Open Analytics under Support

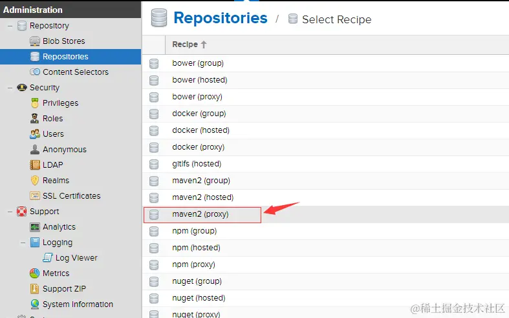coord(59,226)
